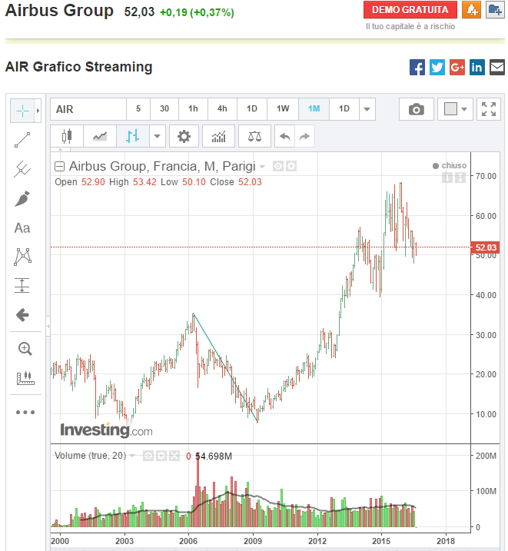Screen dimensions: 508x551
Task: Expand the Volume indicator dropdown arrow
Action: click(132, 456)
